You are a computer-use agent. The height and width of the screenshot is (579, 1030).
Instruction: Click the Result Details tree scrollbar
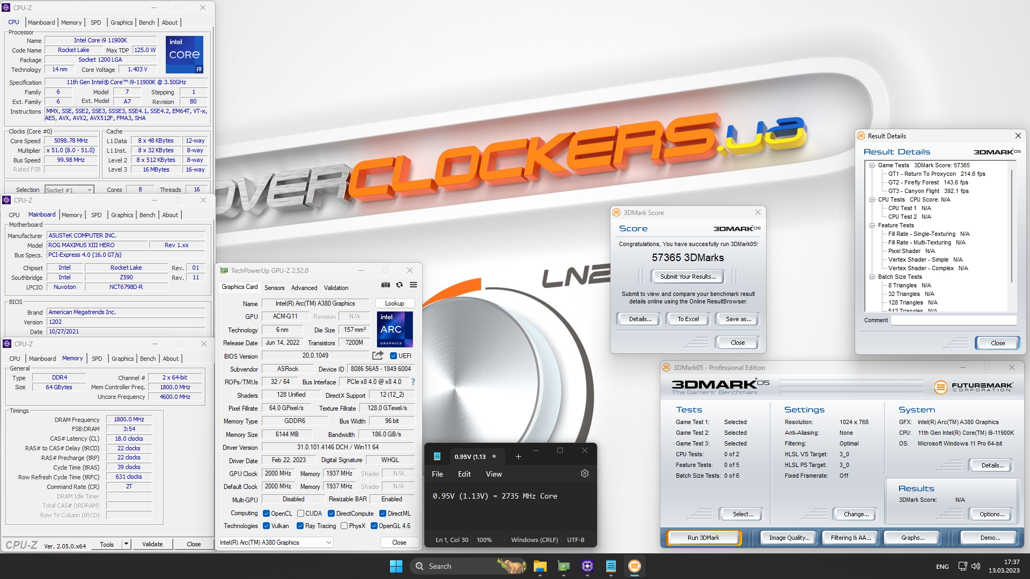tap(1012, 225)
